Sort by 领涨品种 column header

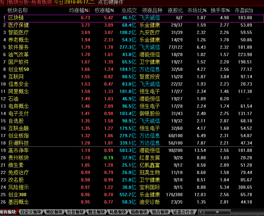point(152,10)
